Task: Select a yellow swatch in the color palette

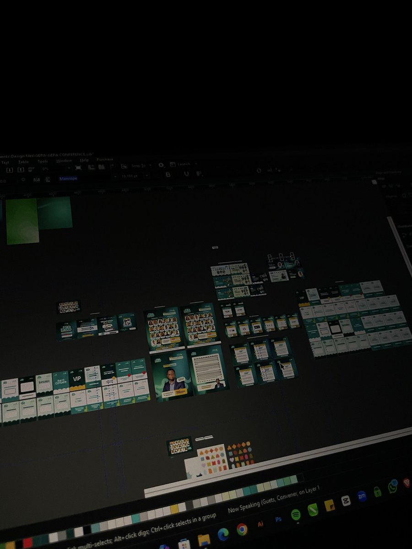Action: pos(174,509)
